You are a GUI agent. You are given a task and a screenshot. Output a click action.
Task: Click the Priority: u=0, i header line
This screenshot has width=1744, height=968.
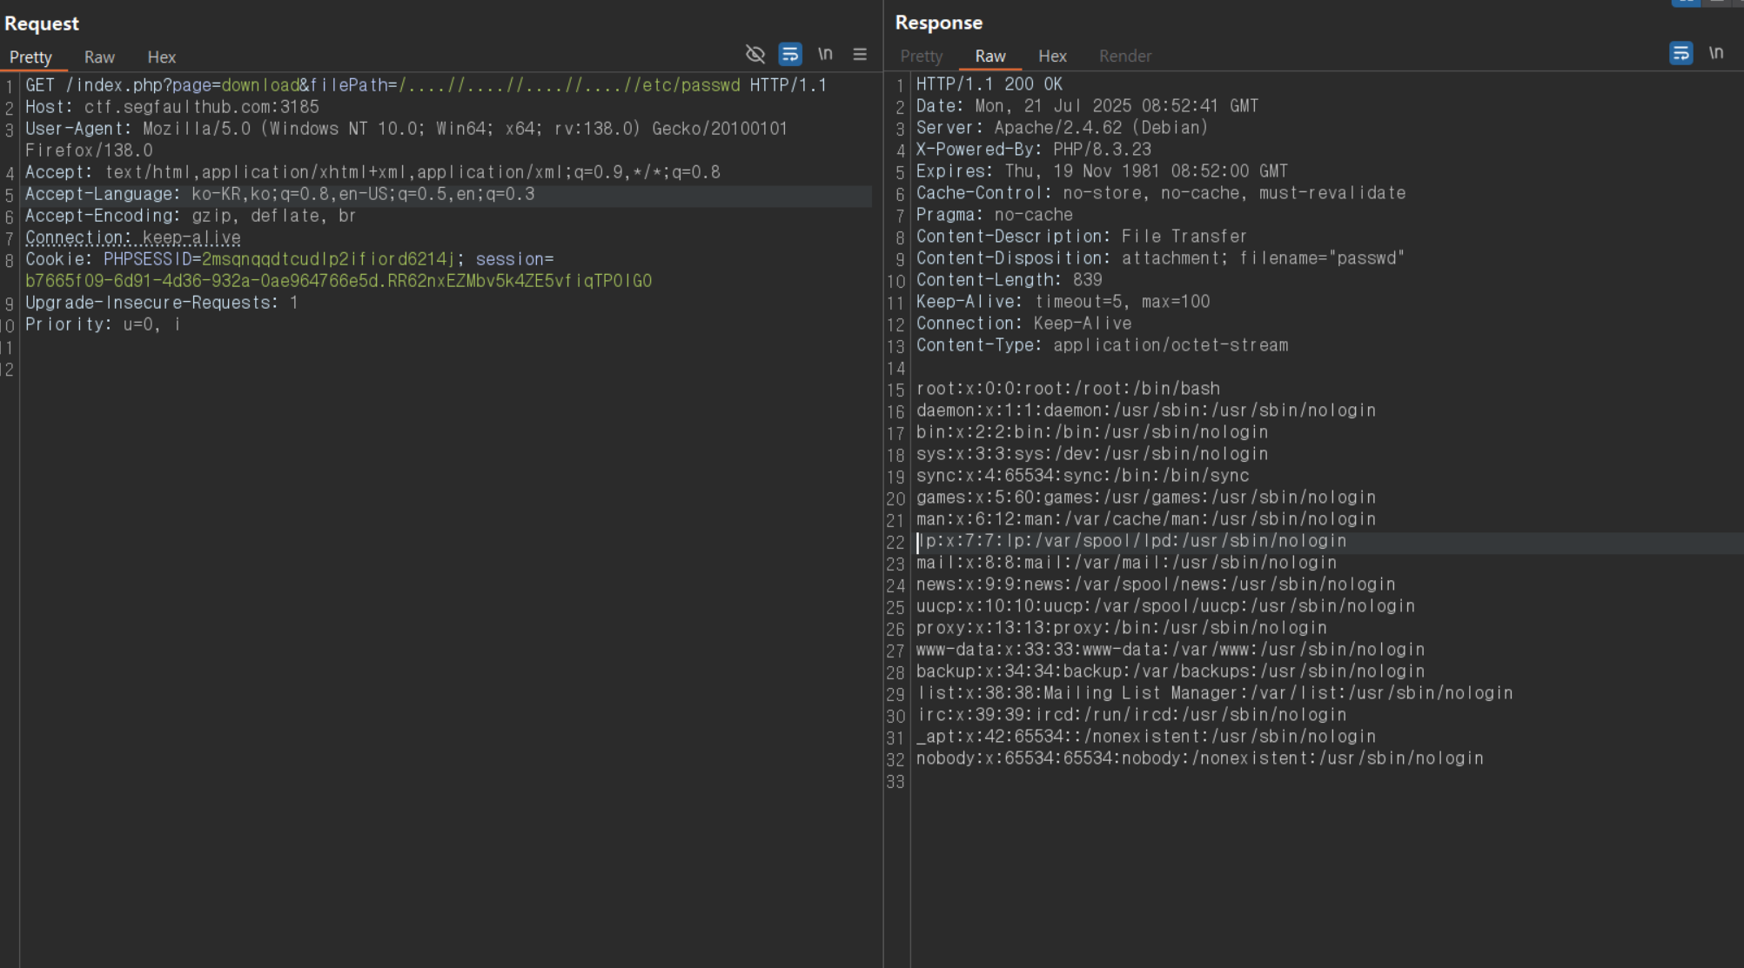click(103, 324)
